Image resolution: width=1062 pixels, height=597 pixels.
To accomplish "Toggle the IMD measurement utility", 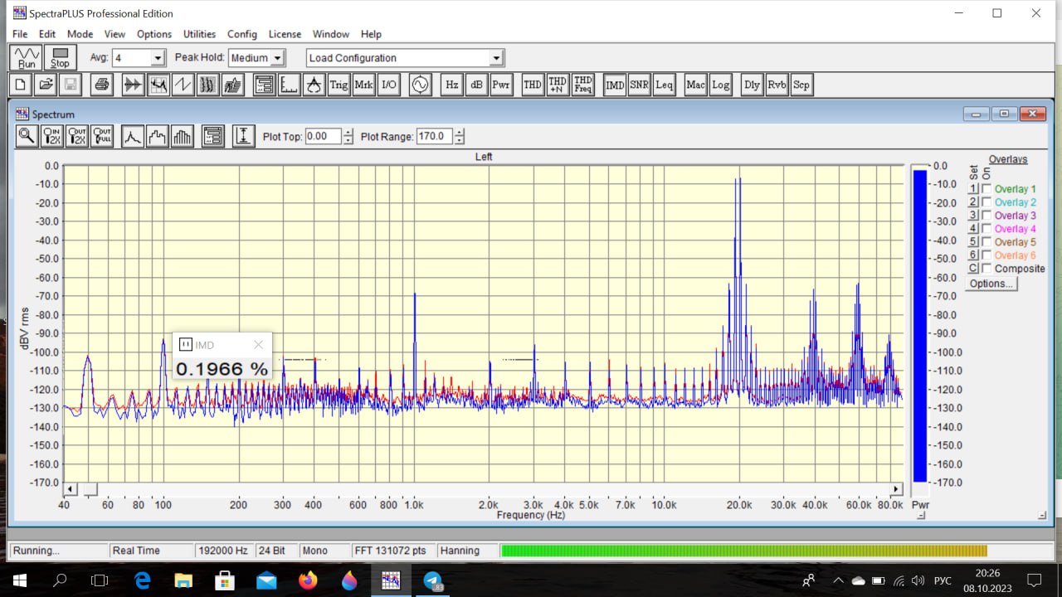I will (614, 85).
